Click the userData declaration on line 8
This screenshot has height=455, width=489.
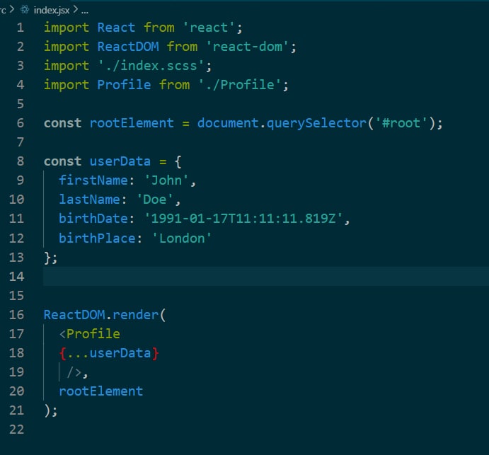coord(120,161)
